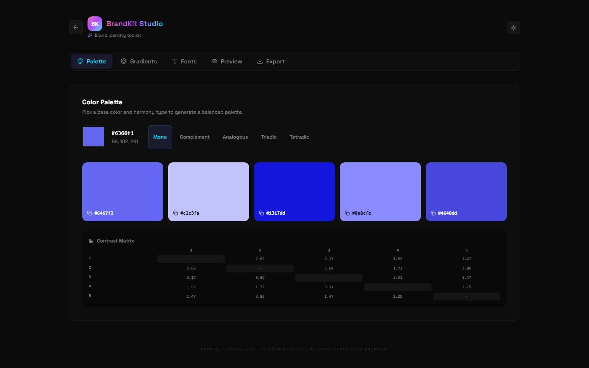Select the Tetradic harmony option
Screen dimensions: 589x368
(x=299, y=137)
